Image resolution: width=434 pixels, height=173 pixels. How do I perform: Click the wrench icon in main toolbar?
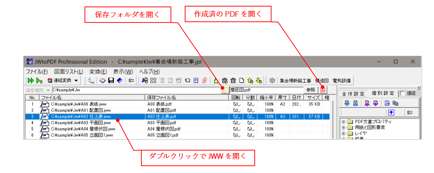click(131, 81)
